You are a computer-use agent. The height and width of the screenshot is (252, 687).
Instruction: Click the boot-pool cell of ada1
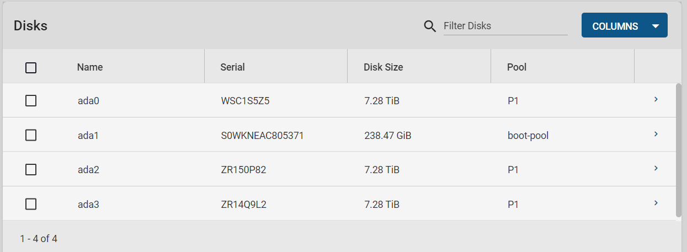[528, 135]
